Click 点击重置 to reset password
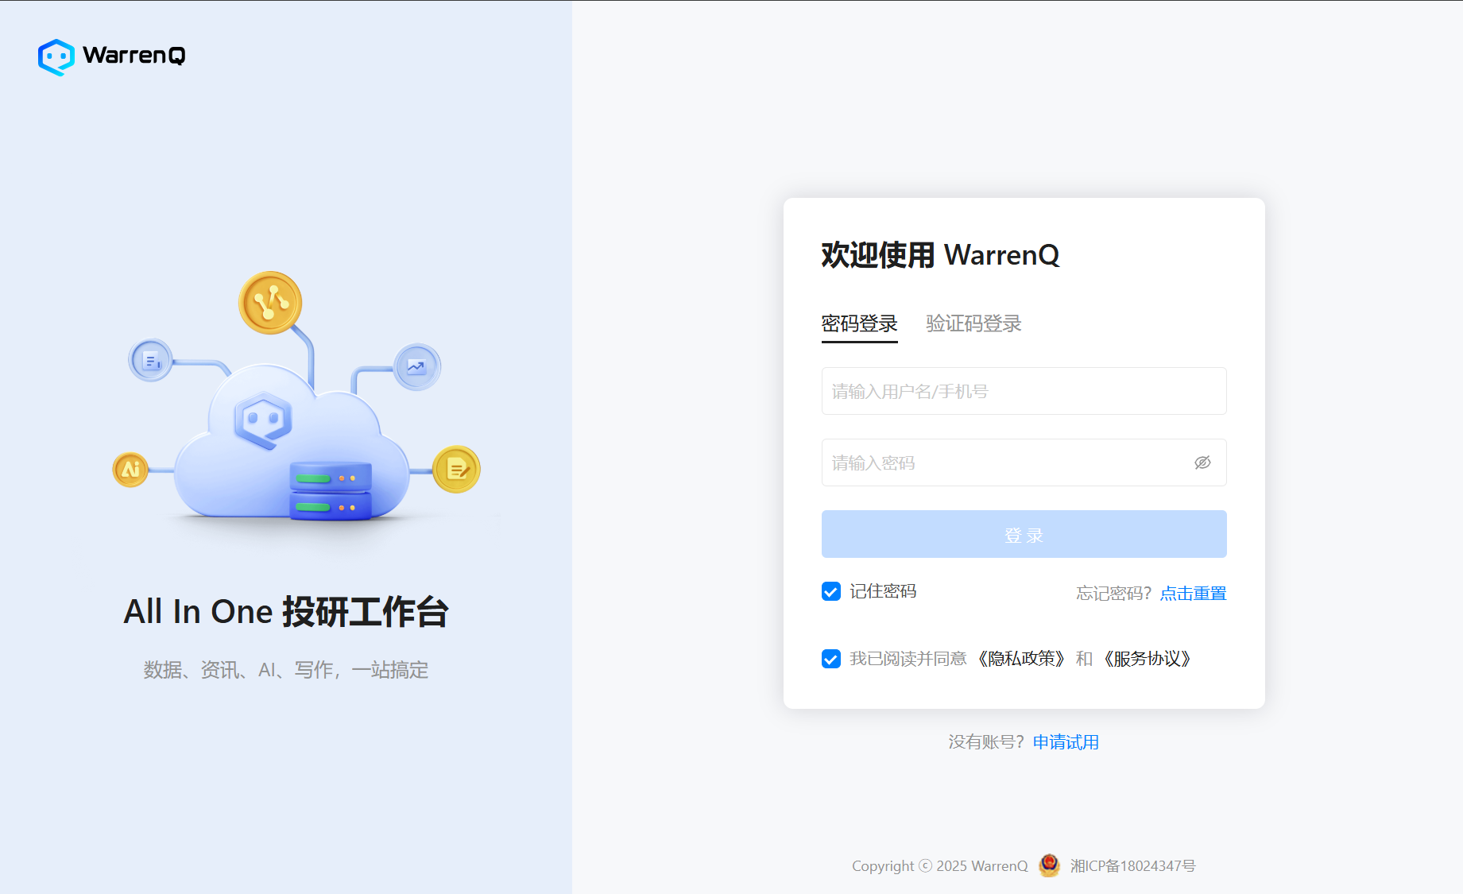 1193,594
